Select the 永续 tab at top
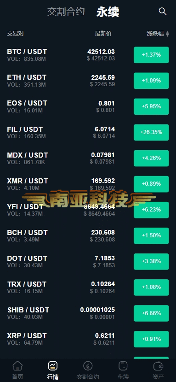The height and width of the screenshot is (382, 176). coord(108,12)
